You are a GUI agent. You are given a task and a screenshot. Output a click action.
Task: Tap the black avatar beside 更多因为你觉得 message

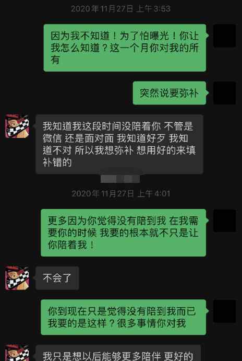(225, 220)
